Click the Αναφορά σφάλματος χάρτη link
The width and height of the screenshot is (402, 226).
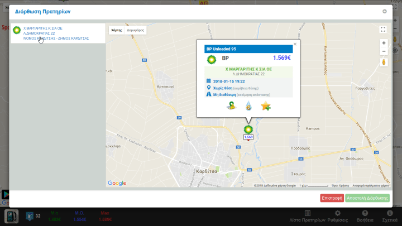370,185
